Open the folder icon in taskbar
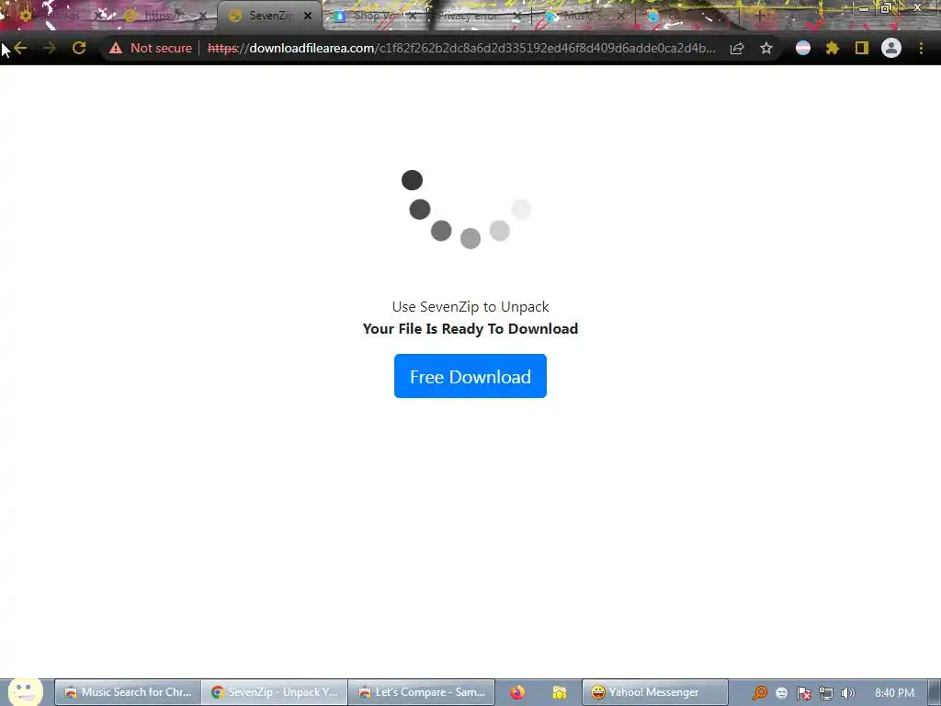 tap(560, 692)
